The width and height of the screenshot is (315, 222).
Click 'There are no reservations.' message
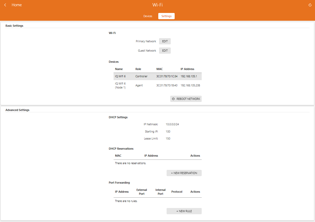pos(130,163)
